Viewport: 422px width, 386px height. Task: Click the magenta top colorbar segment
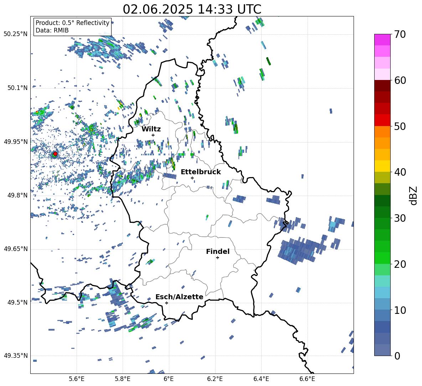point(382,40)
